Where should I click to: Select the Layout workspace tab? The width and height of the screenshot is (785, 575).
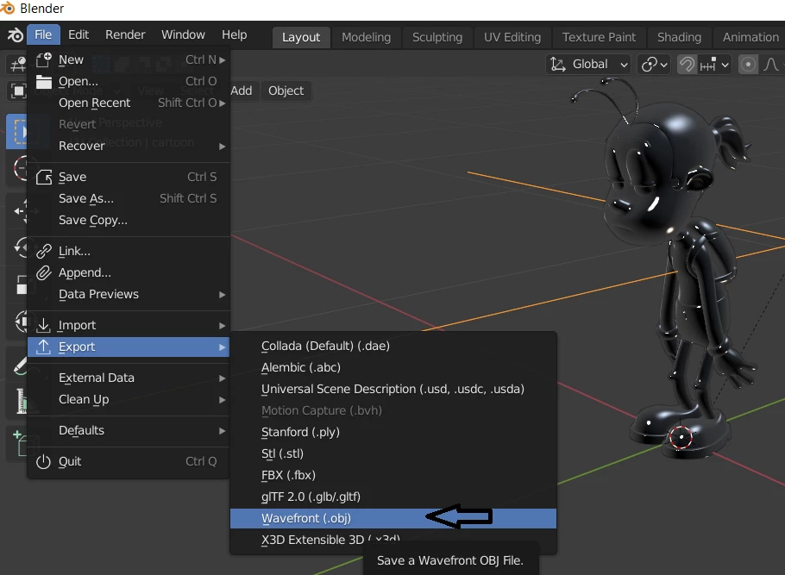pyautogui.click(x=301, y=38)
